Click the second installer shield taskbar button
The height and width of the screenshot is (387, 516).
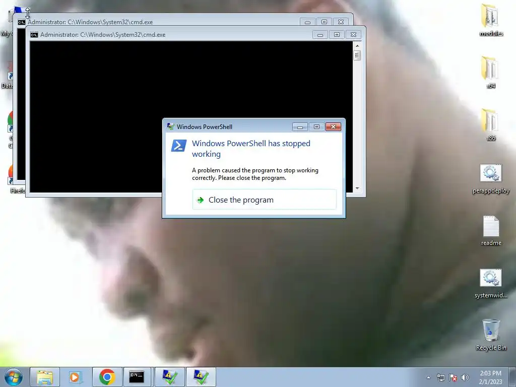tap(201, 377)
